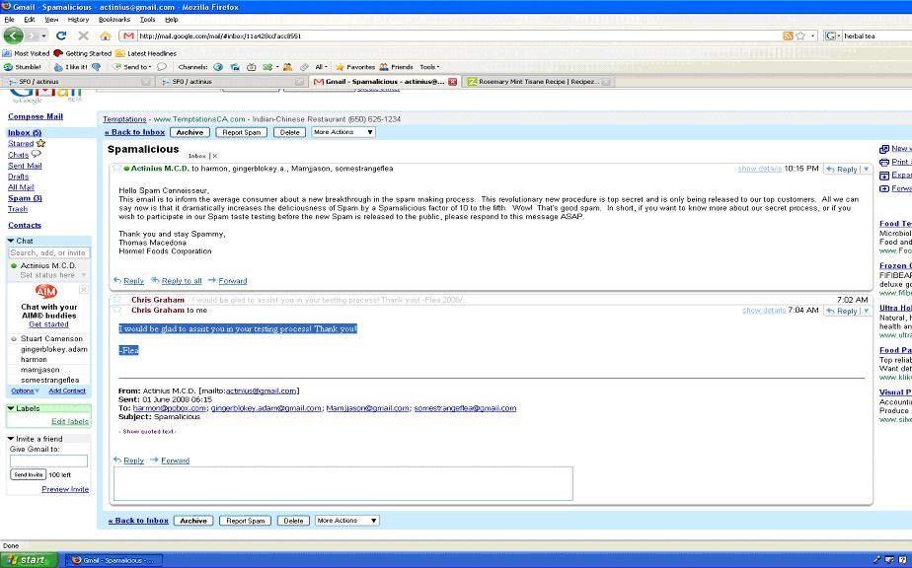Click the top Report Spam button
912x568 pixels.
pos(242,132)
